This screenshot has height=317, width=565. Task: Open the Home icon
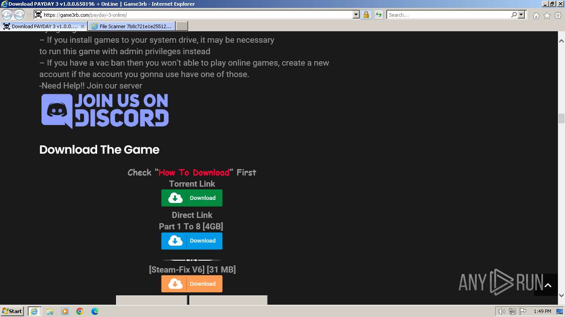coord(536,15)
